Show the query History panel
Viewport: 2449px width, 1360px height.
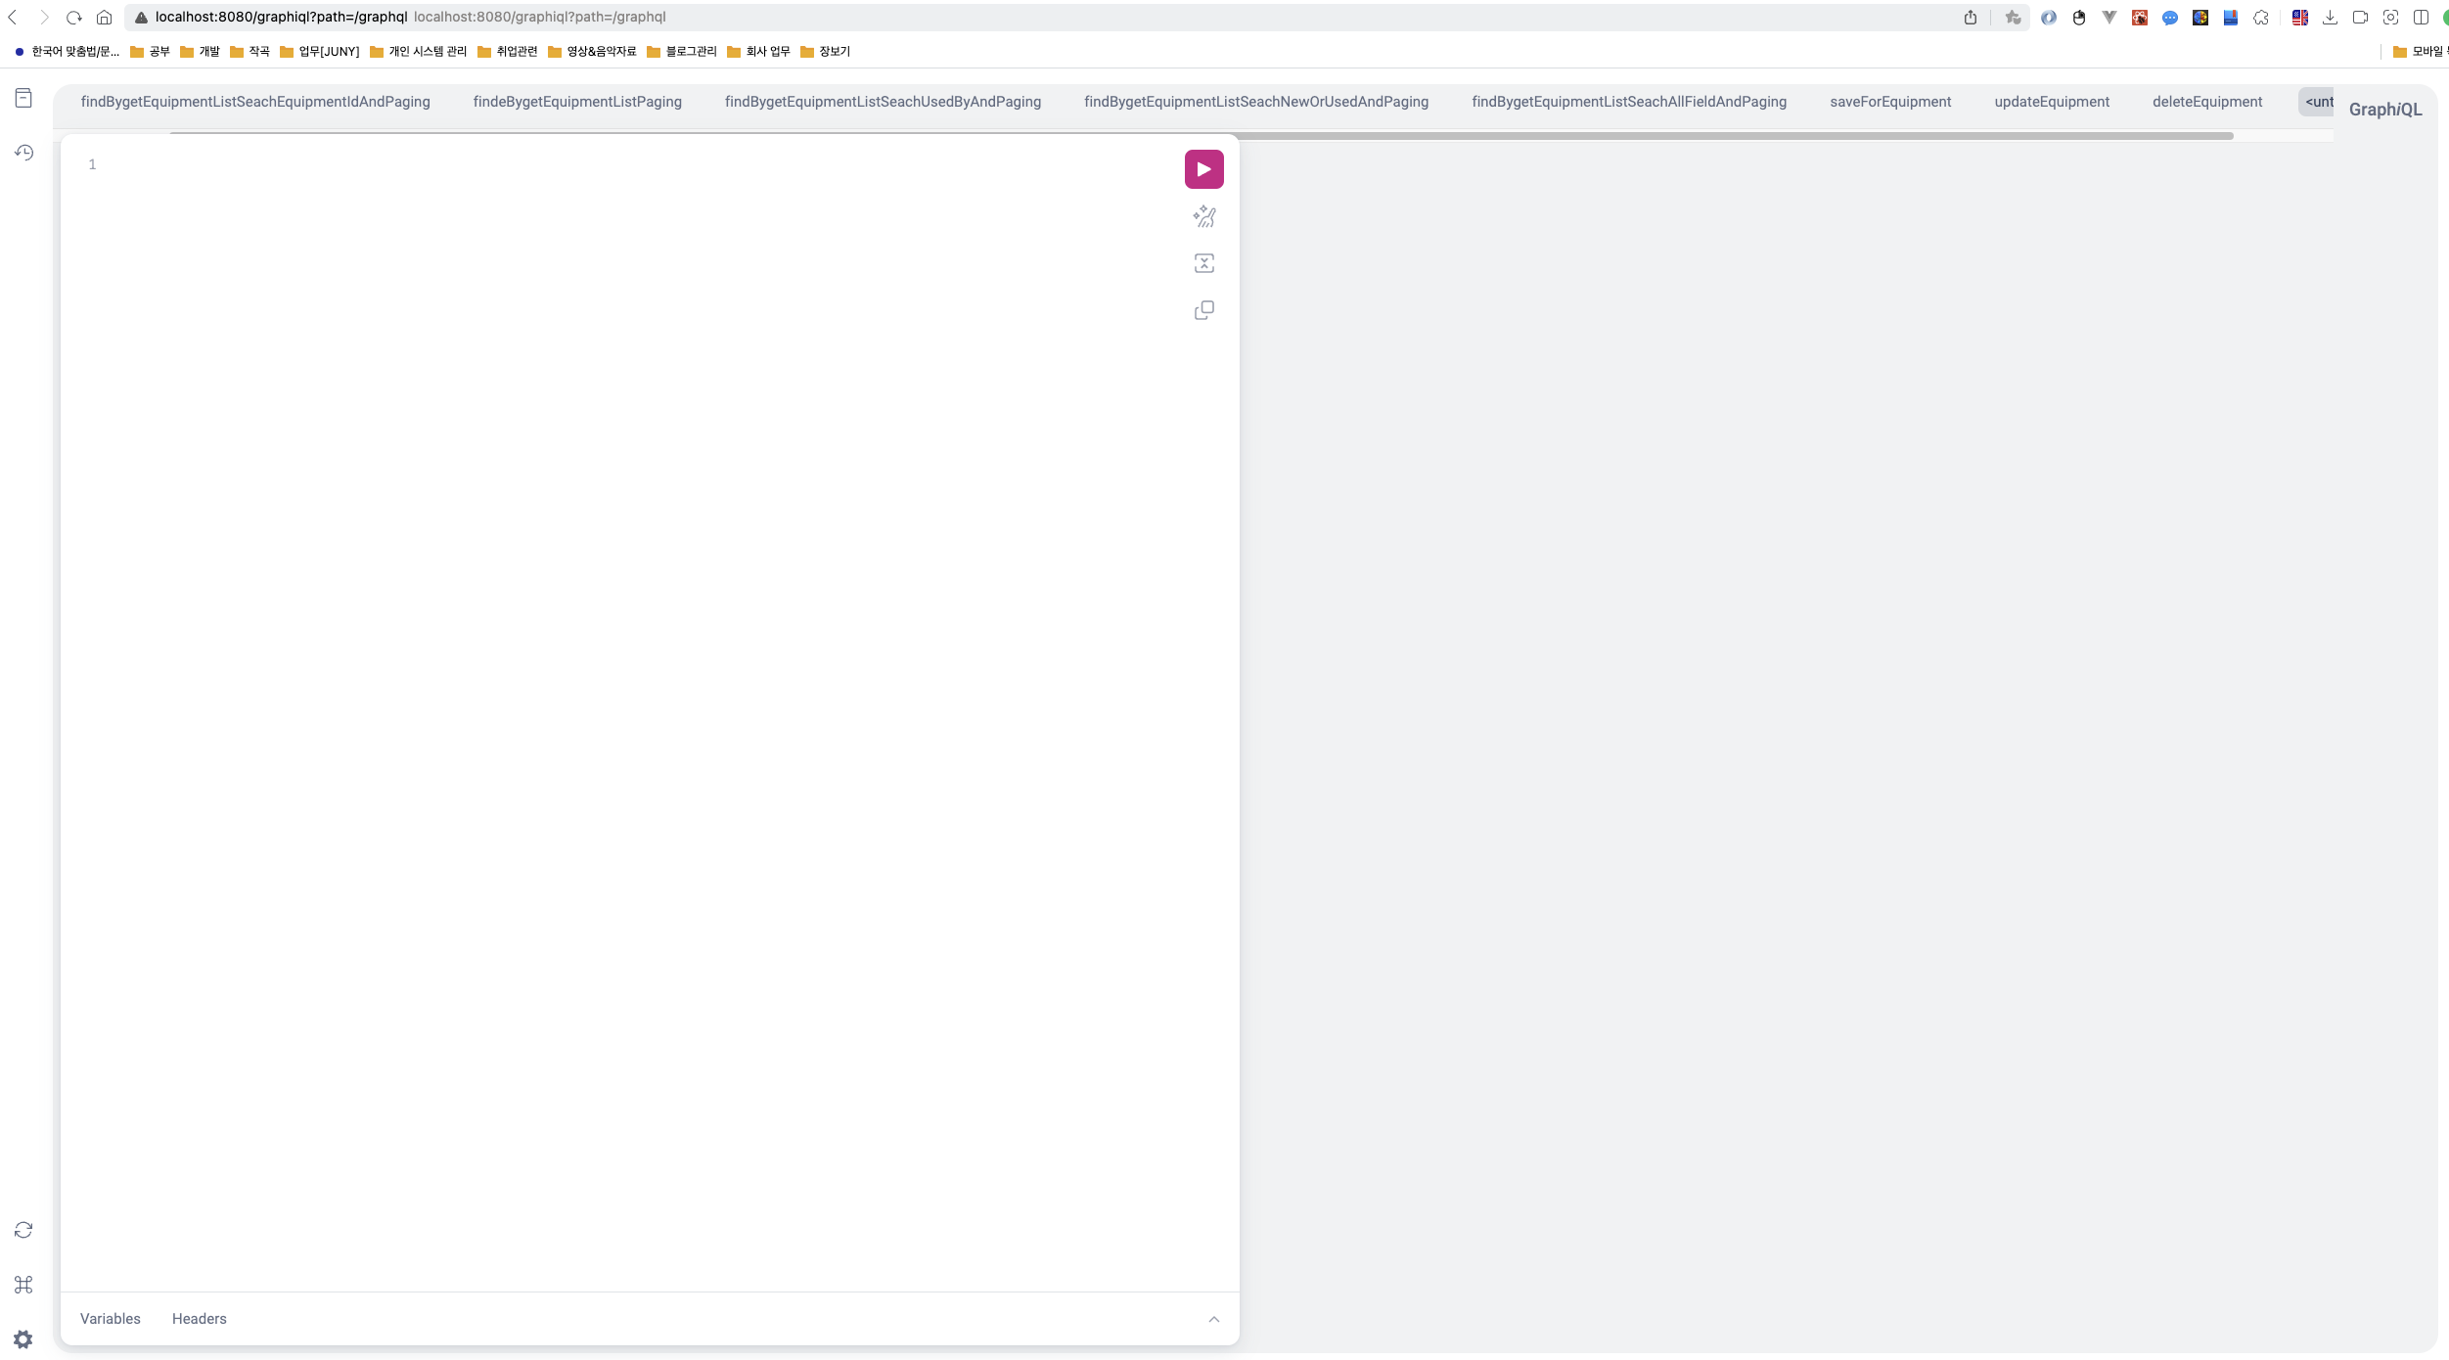click(23, 153)
